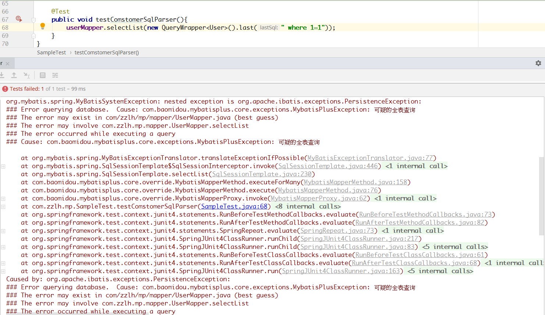This screenshot has width=545, height=315.
Task: Expand the plus fold beside the SpringRepeat.evaluate line
Action: (3, 231)
